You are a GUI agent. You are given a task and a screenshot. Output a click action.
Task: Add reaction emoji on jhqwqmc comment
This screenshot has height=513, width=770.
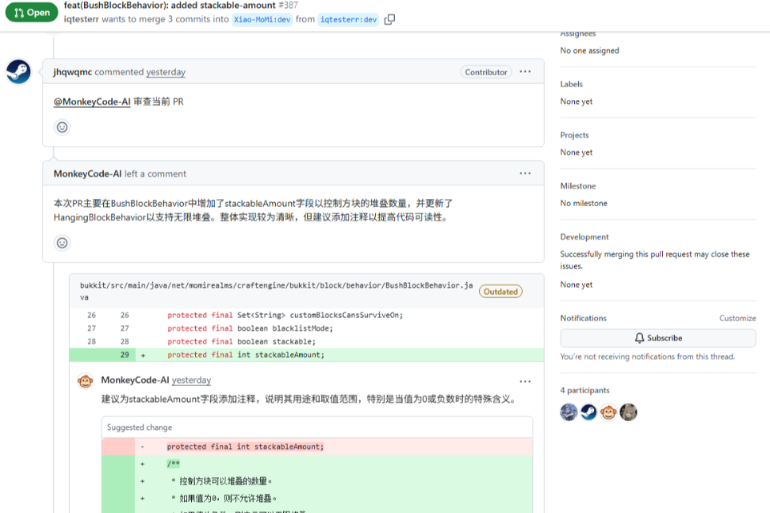pos(62,128)
